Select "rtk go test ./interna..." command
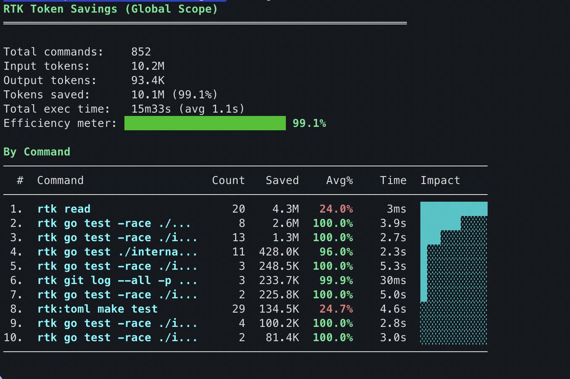 (117, 252)
